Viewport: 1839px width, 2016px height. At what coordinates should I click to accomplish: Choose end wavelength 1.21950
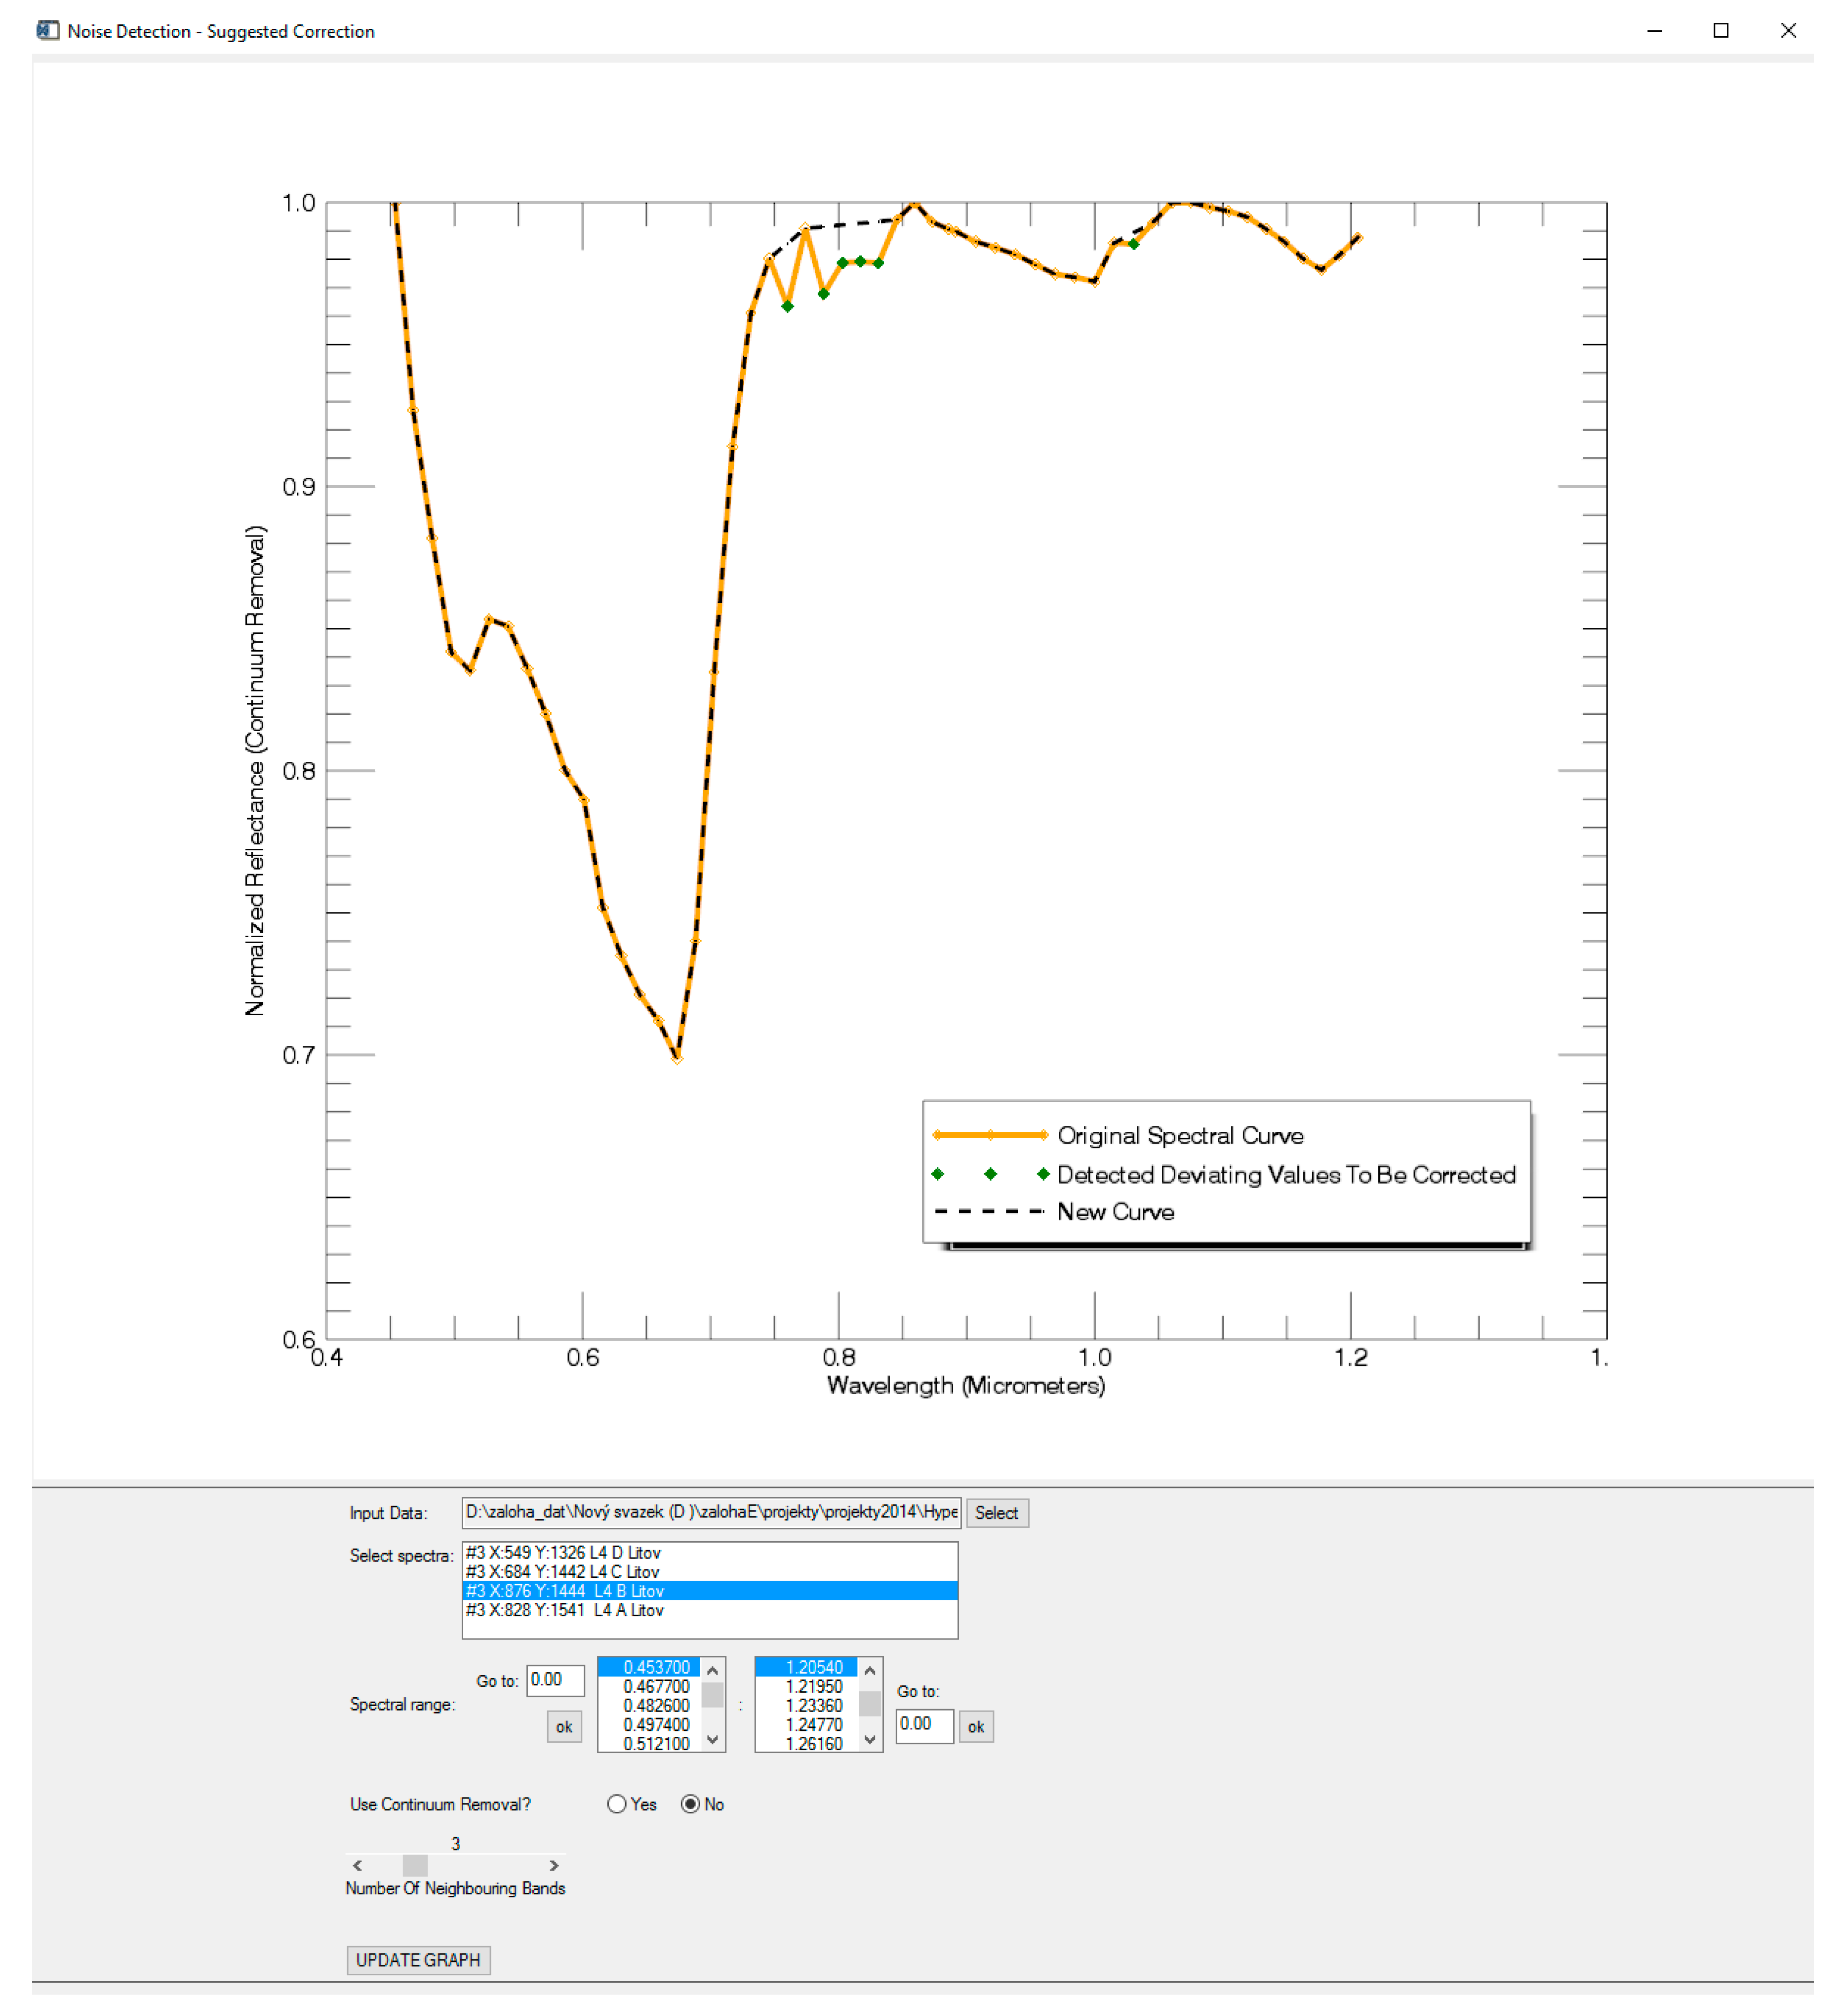coord(807,1686)
